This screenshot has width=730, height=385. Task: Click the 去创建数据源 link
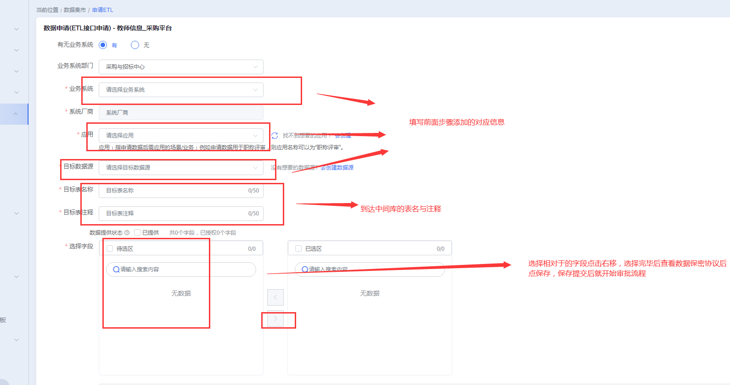(337, 168)
